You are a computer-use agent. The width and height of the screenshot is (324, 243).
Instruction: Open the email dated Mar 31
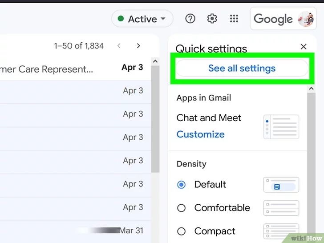pyautogui.click(x=75, y=231)
